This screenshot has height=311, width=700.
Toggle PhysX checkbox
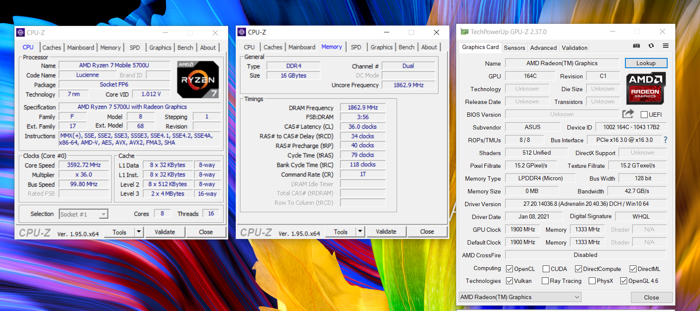(592, 281)
